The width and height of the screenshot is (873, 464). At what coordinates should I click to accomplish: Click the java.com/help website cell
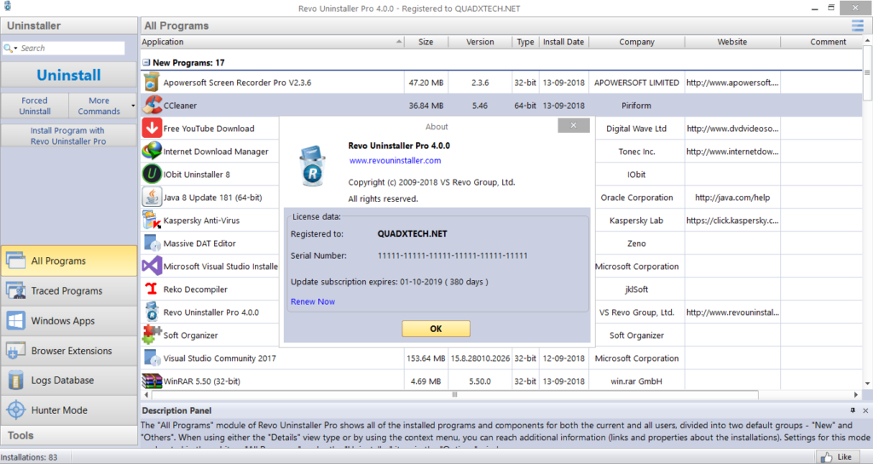[732, 198]
